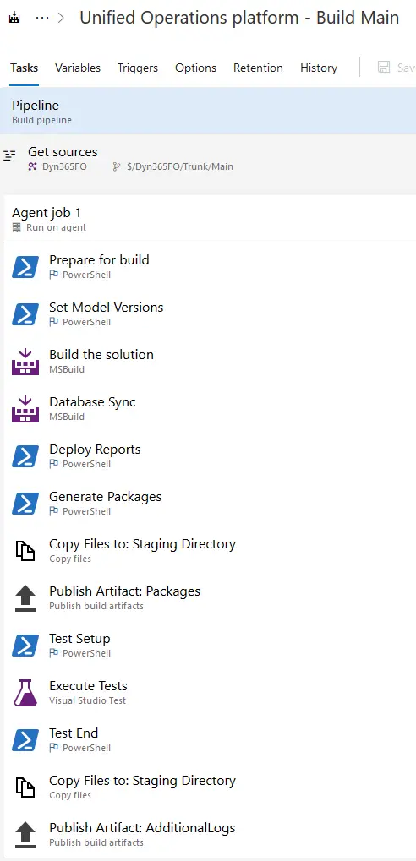Viewport: 416px width, 861px height.
Task: Click the copy files icon above Publish Artifact: Packages
Action: 25,551
